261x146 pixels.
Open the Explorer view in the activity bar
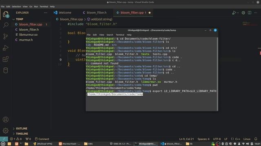click(x=6, y=14)
